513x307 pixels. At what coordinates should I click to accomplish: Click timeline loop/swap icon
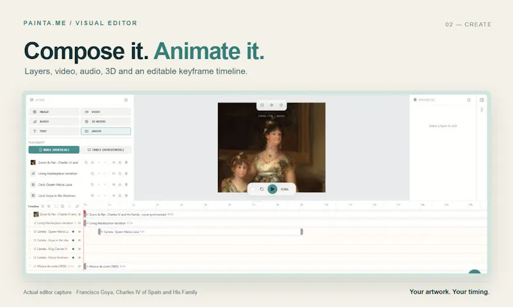pyautogui.click(x=77, y=206)
